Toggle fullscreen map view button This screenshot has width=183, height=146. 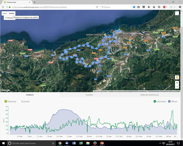[x=177, y=13]
